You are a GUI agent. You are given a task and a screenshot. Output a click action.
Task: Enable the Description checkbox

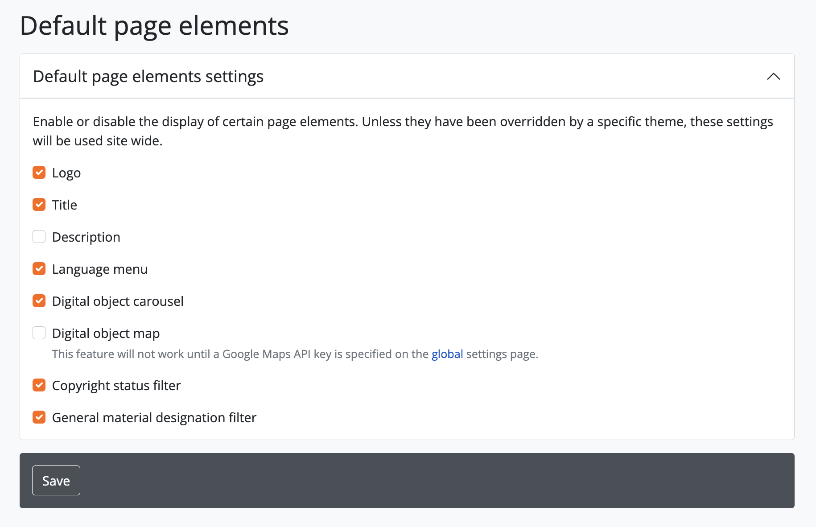click(x=39, y=237)
